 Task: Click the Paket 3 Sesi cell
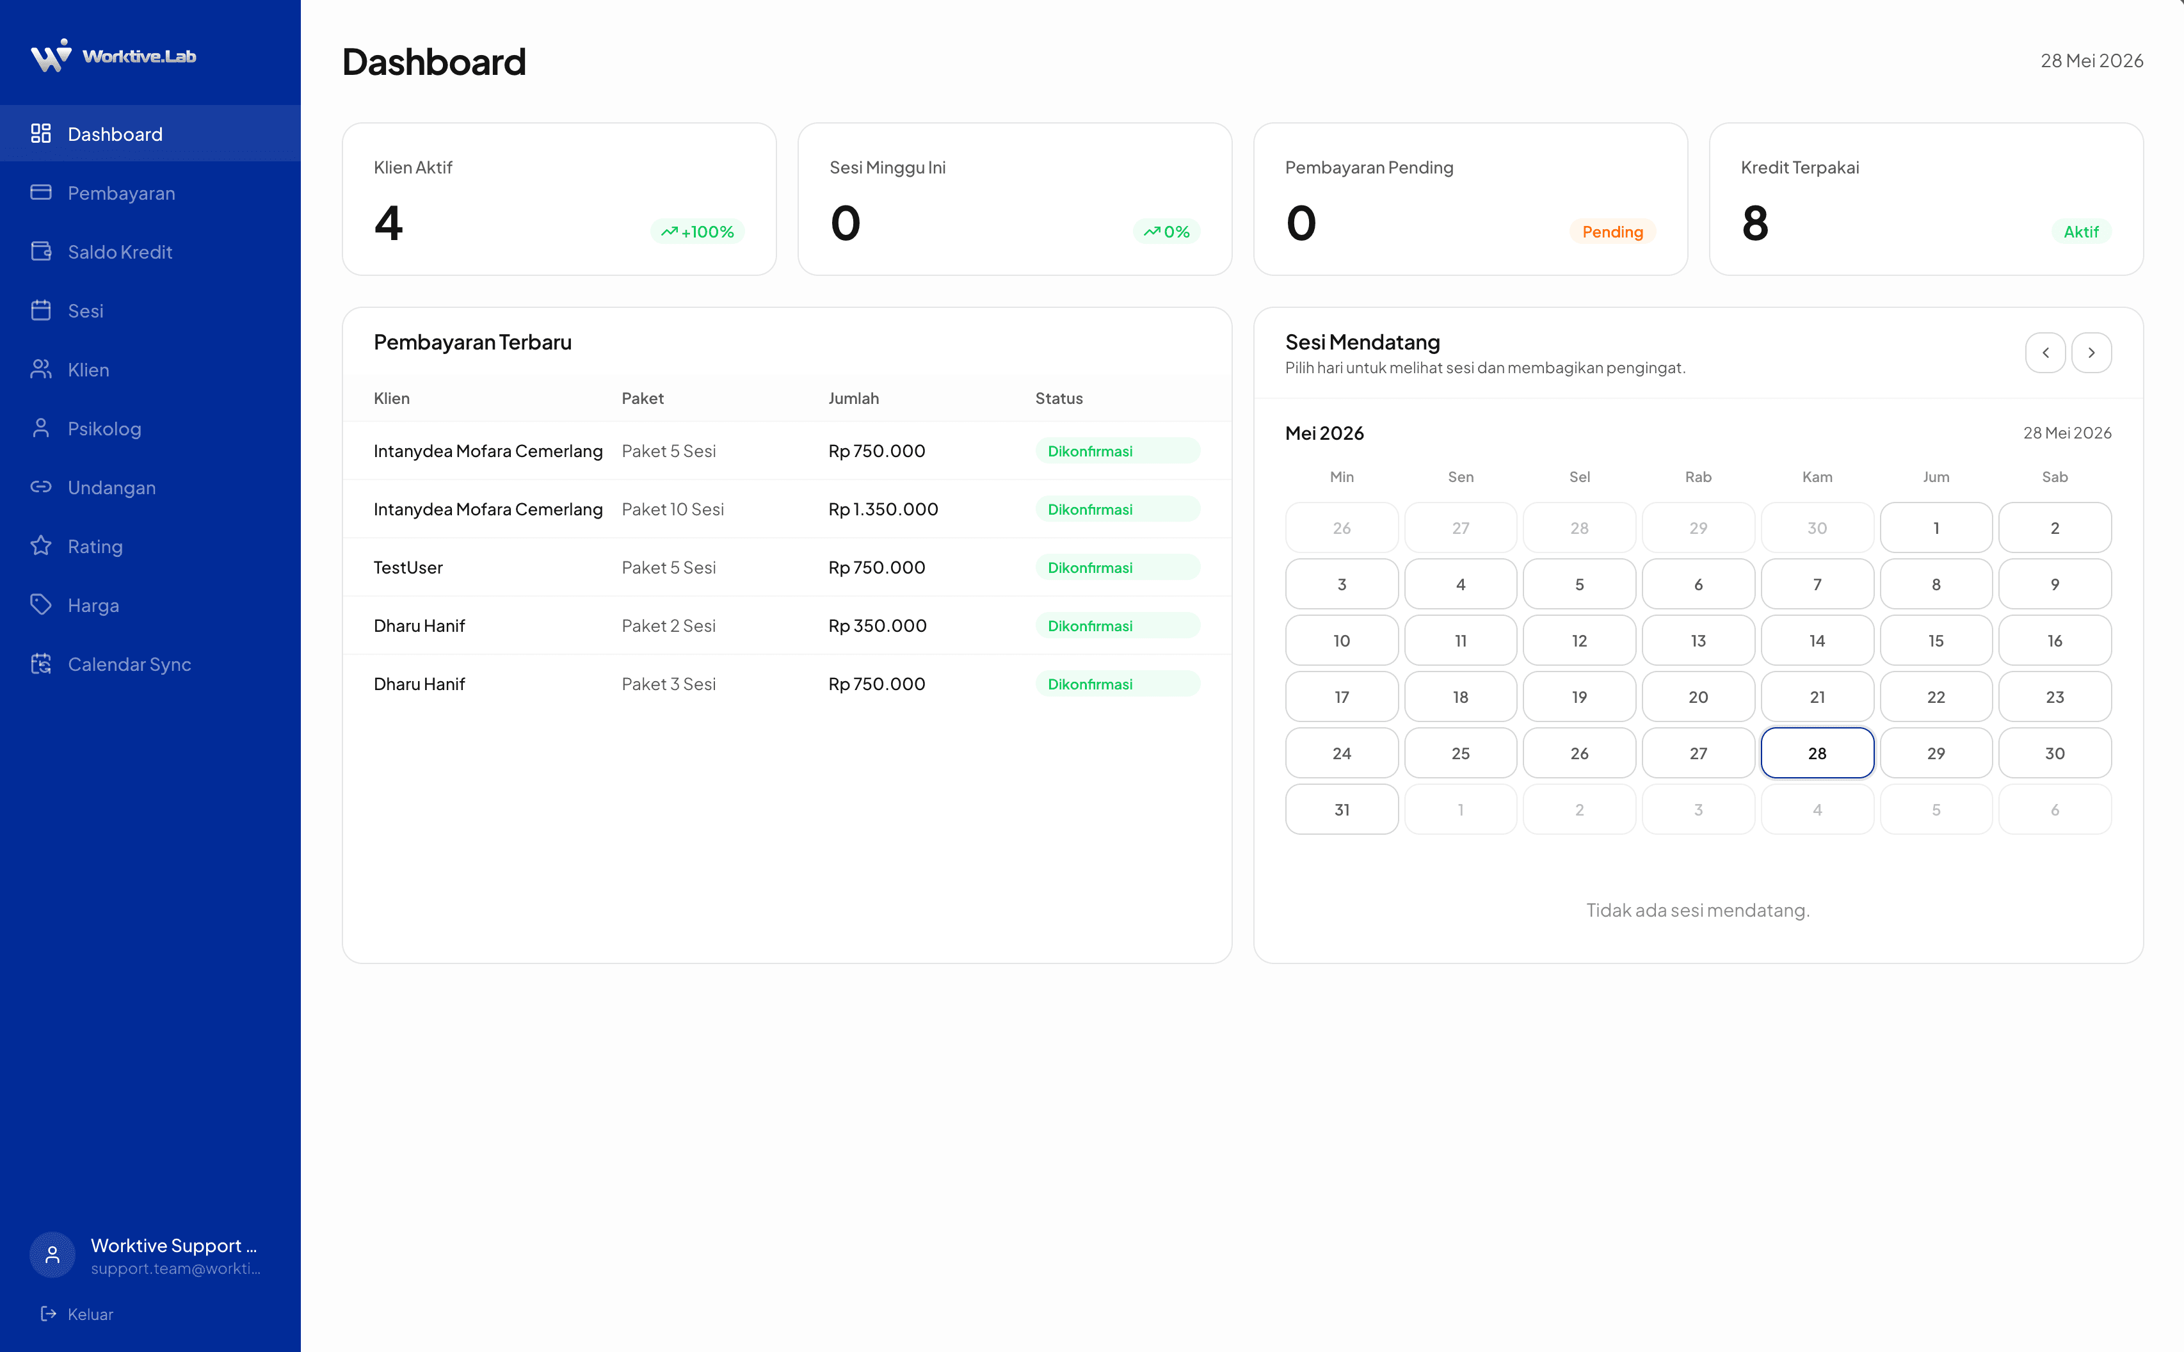(669, 683)
